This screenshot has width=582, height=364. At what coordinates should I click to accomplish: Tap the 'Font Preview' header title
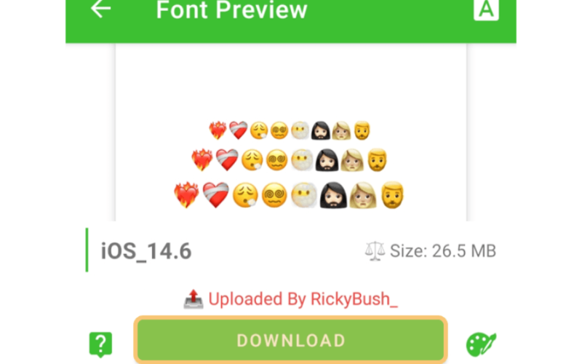pyautogui.click(x=231, y=9)
